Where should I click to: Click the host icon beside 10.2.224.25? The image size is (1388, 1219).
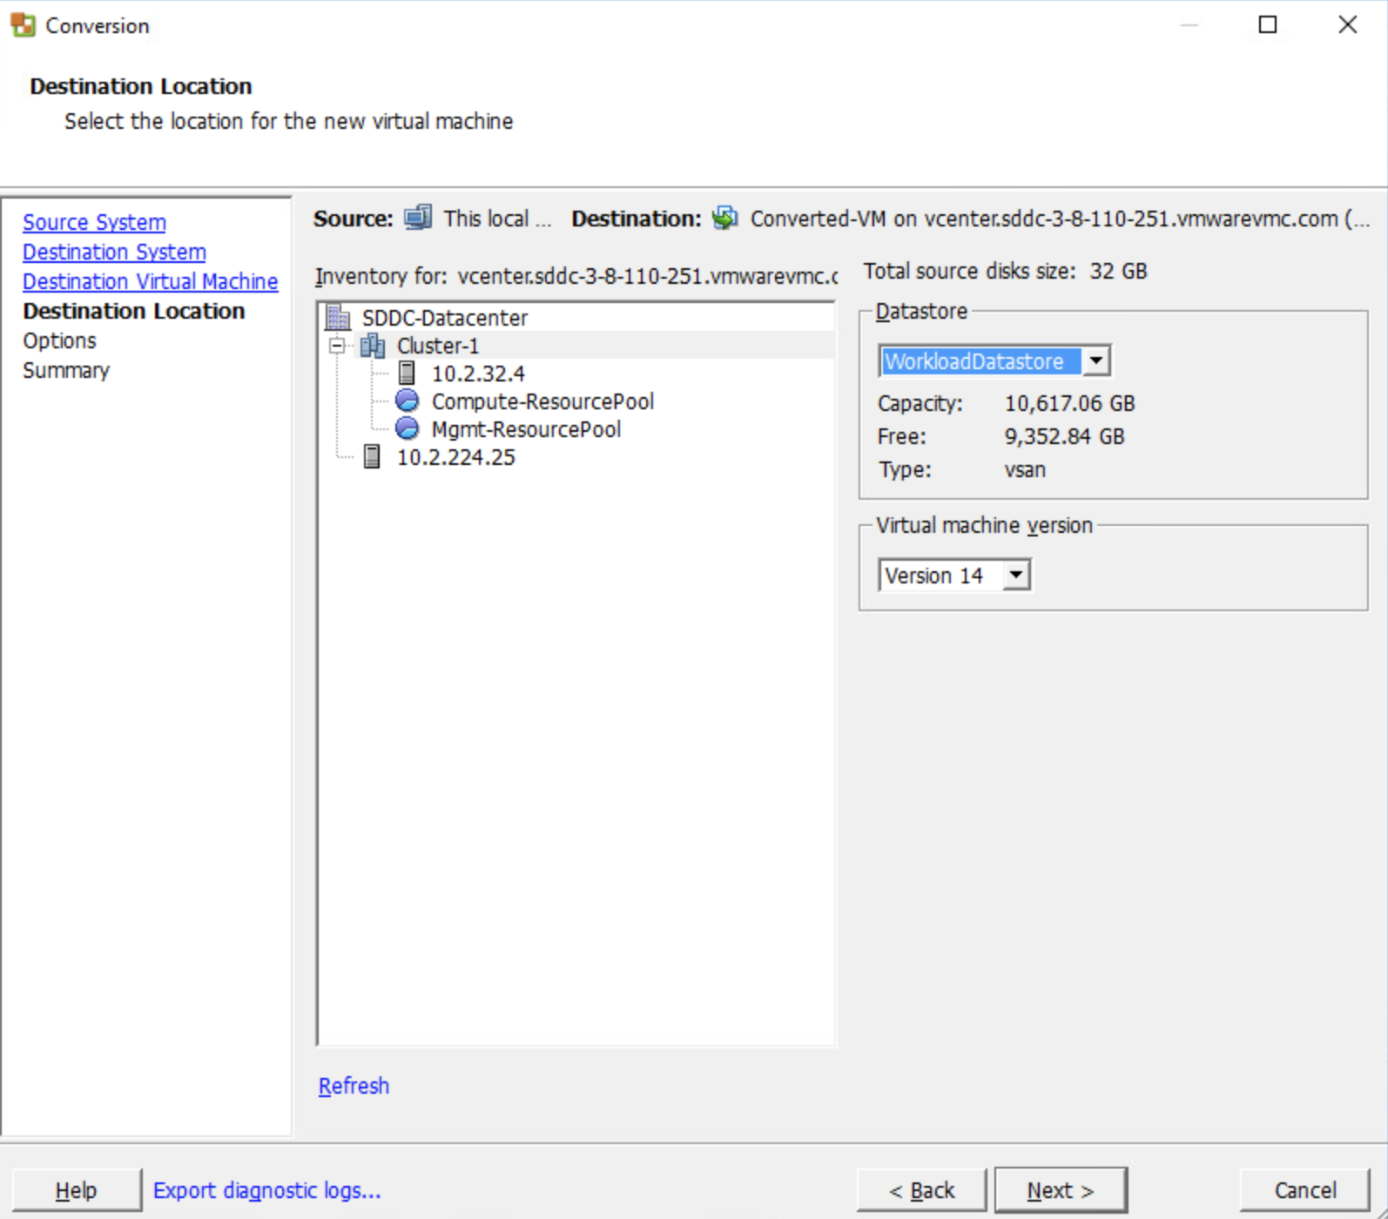pyautogui.click(x=372, y=457)
